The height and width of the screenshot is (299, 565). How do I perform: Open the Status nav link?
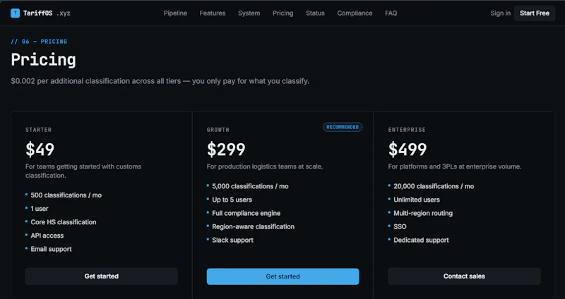315,13
